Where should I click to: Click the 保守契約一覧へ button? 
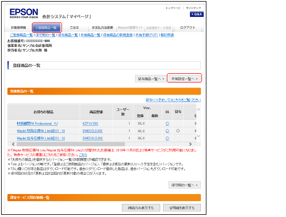click(x=184, y=185)
